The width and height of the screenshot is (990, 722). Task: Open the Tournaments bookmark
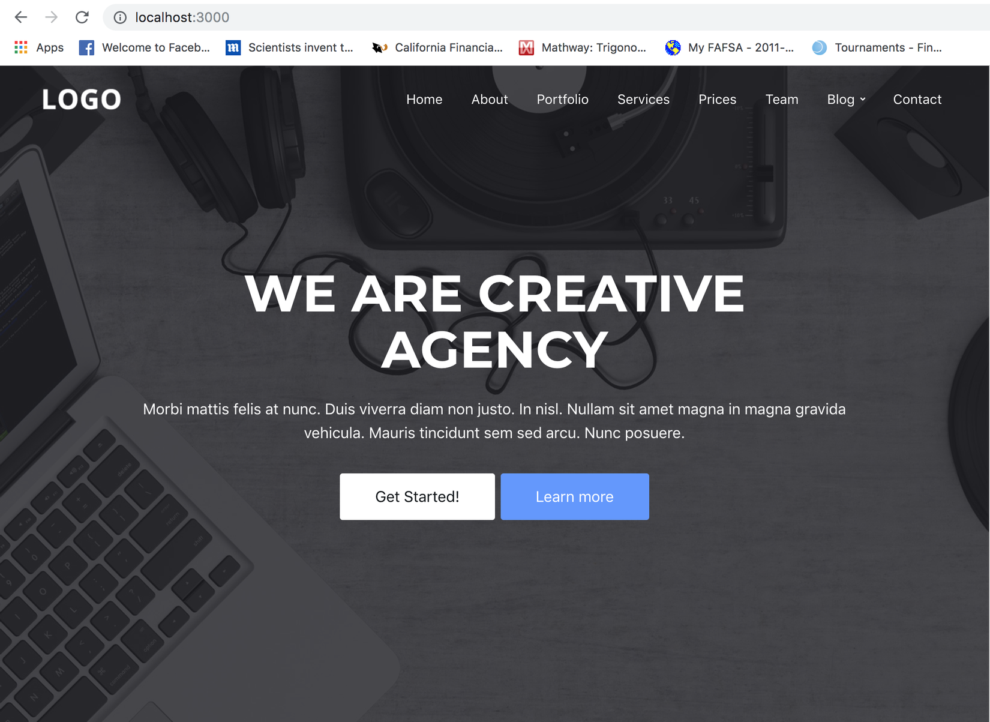[877, 47]
